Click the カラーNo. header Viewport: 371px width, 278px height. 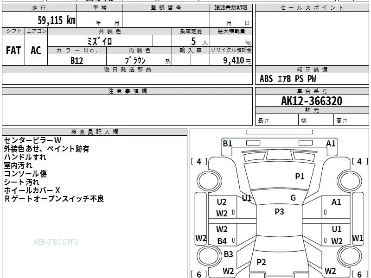77,51
